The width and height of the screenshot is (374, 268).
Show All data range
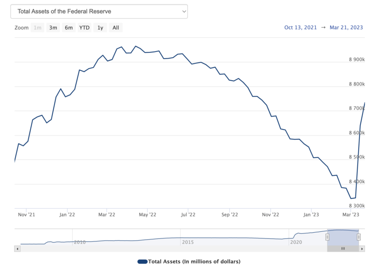pyautogui.click(x=116, y=28)
